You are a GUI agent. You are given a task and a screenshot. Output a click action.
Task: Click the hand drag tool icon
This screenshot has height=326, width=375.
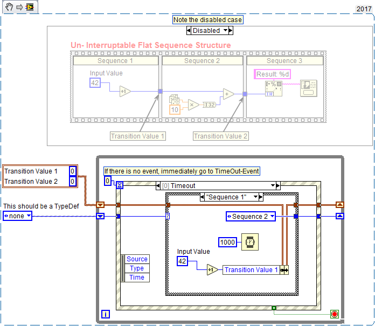pos(9,7)
